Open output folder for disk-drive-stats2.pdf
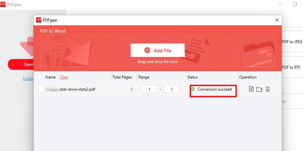 point(259,89)
